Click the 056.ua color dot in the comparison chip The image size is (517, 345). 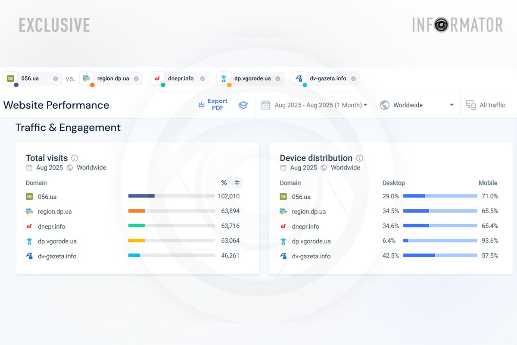(x=16, y=85)
